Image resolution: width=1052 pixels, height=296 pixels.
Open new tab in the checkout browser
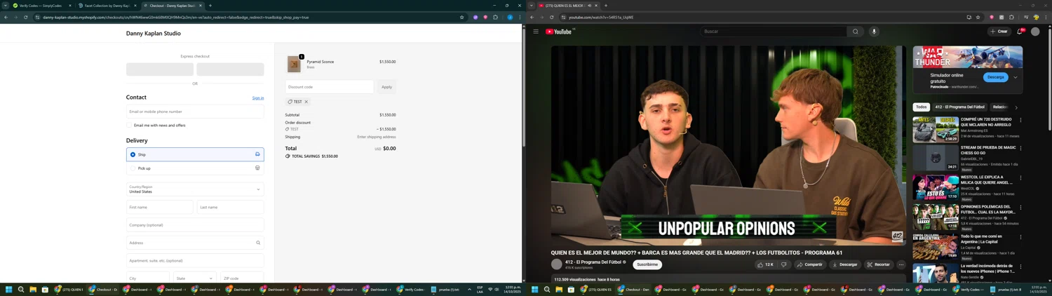click(210, 6)
